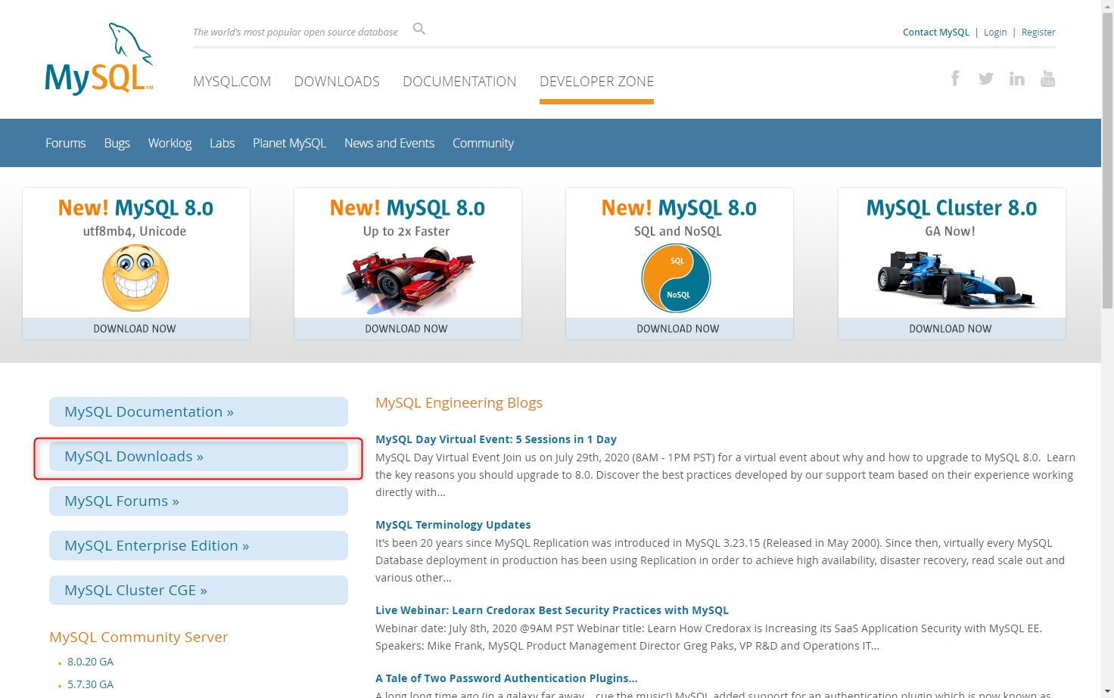The height and width of the screenshot is (698, 1114).
Task: Go to Forums in the blue menu
Action: (x=66, y=143)
